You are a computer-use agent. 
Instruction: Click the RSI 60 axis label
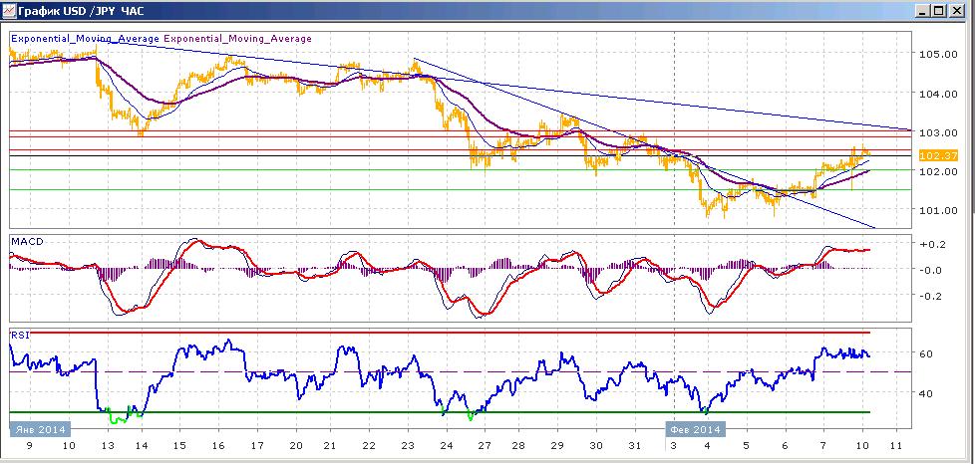tap(925, 354)
